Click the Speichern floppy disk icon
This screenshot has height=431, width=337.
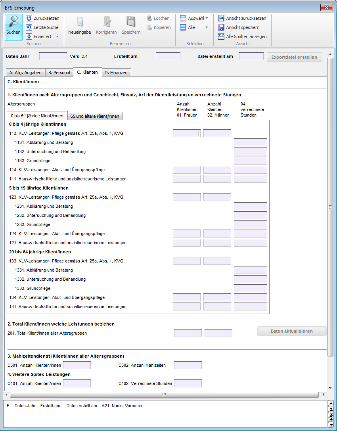click(x=131, y=22)
